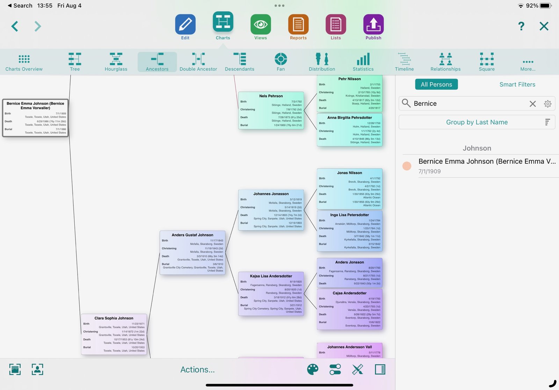Switch to the Lists tab

(x=336, y=27)
